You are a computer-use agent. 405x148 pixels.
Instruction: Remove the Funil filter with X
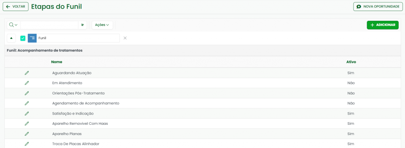pos(125,38)
